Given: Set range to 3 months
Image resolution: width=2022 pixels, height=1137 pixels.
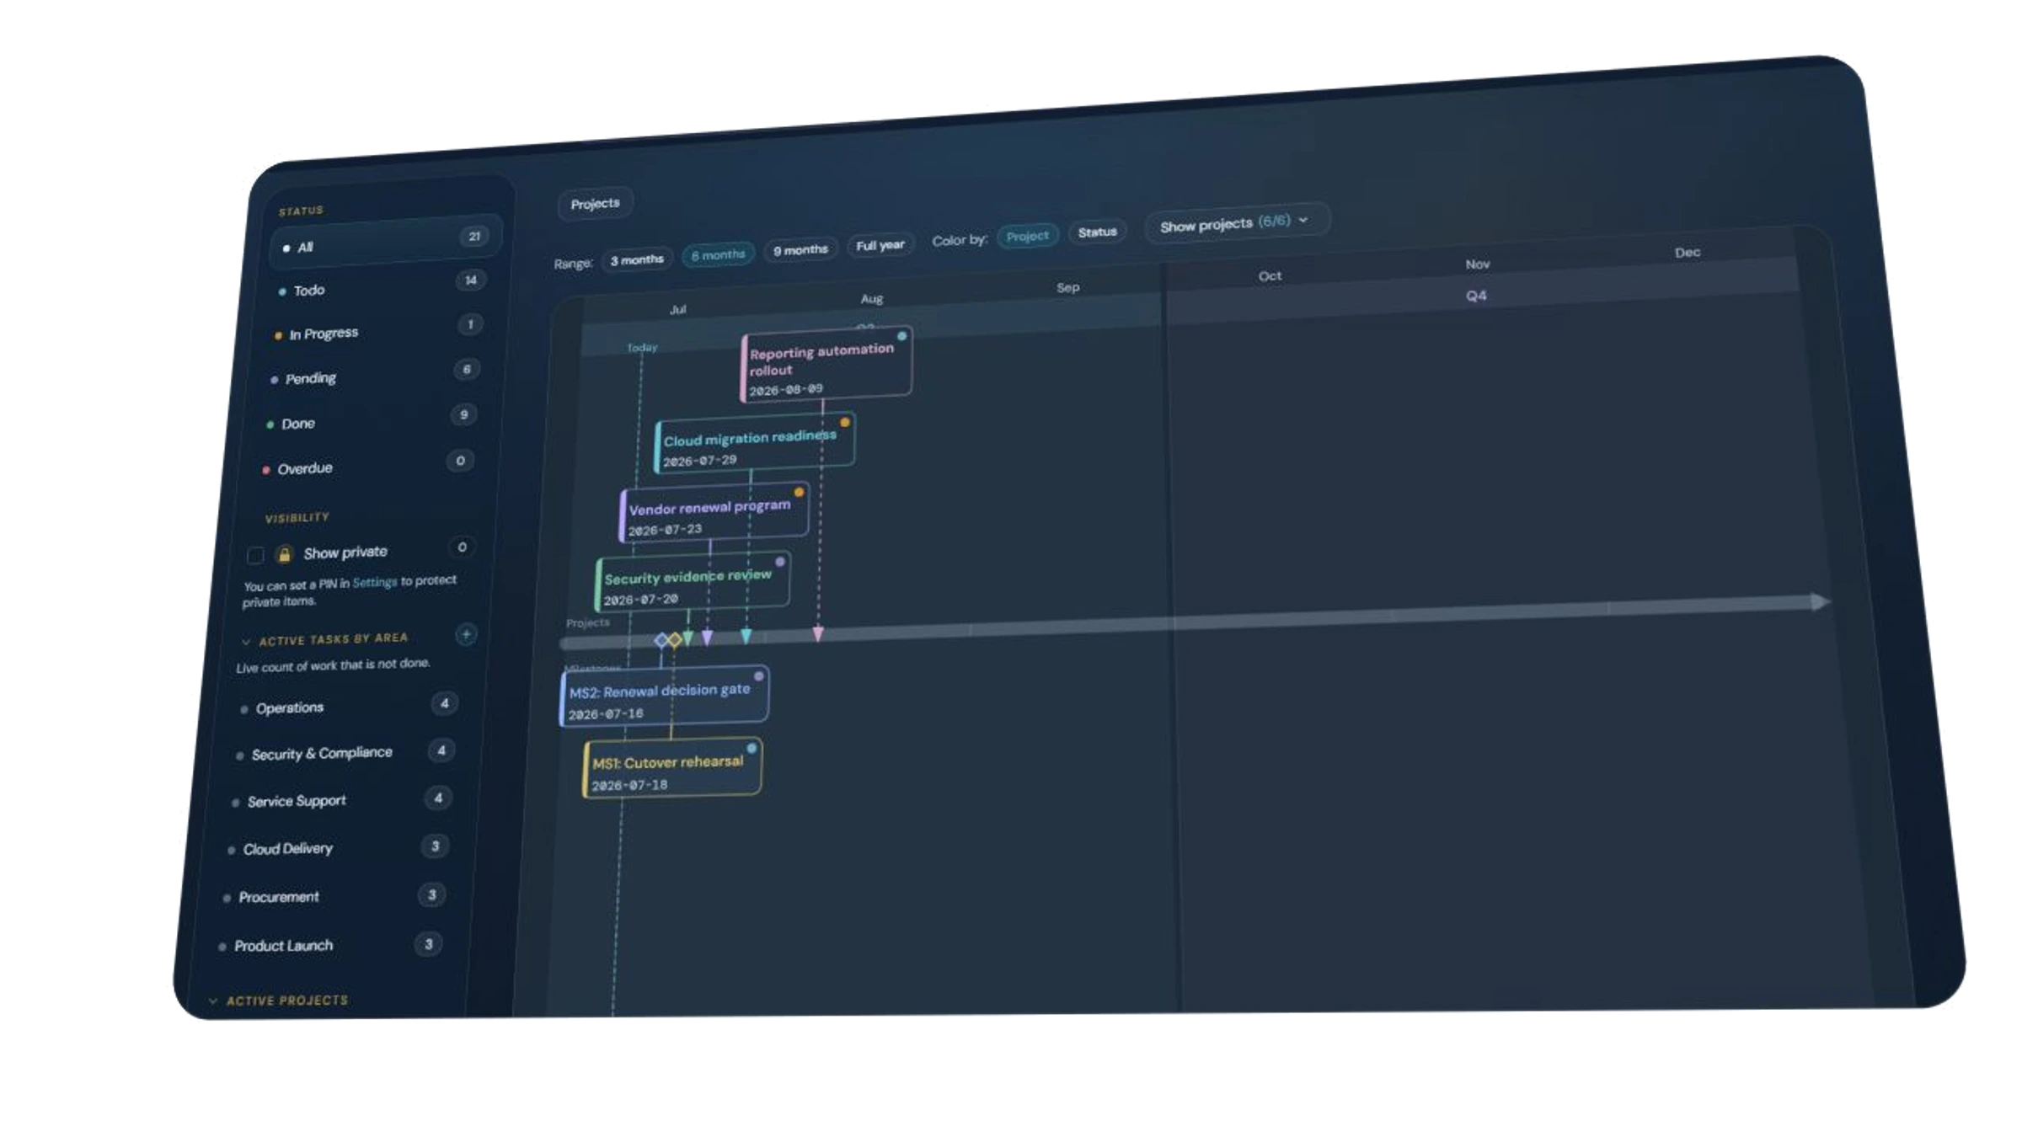Looking at the screenshot, I should (x=637, y=259).
